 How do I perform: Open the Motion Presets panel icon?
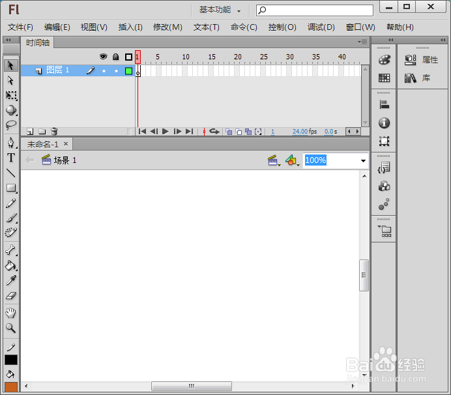coord(384,204)
